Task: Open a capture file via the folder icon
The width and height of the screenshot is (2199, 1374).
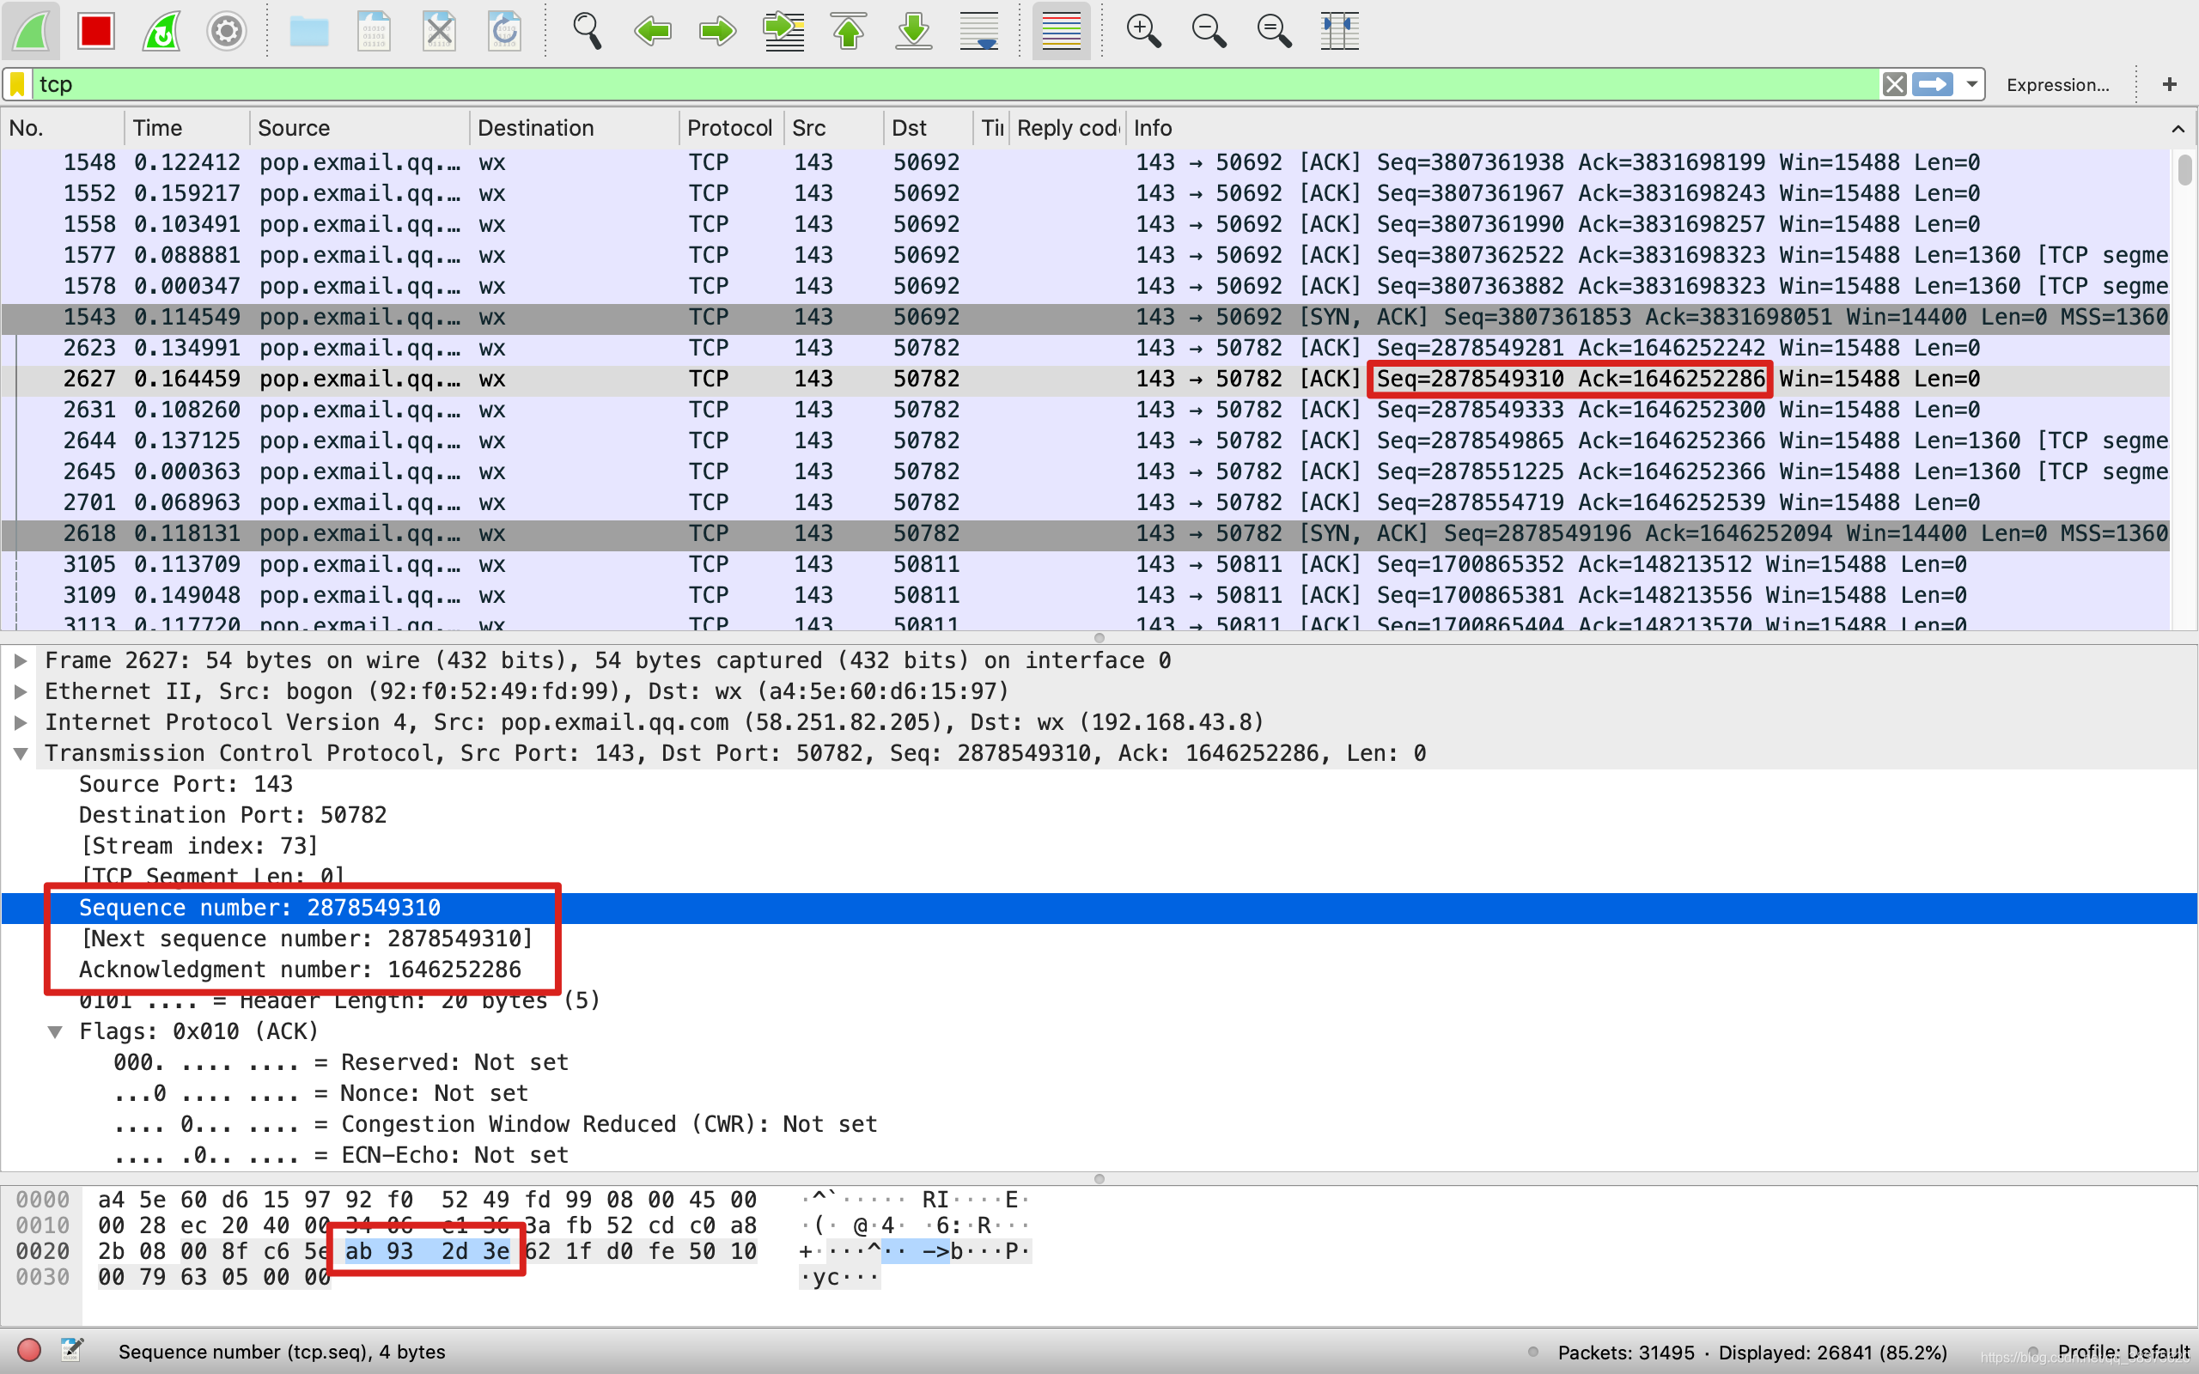Action: (309, 31)
